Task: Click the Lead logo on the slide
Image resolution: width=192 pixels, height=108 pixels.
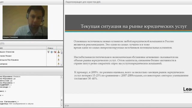Action: click(187, 90)
